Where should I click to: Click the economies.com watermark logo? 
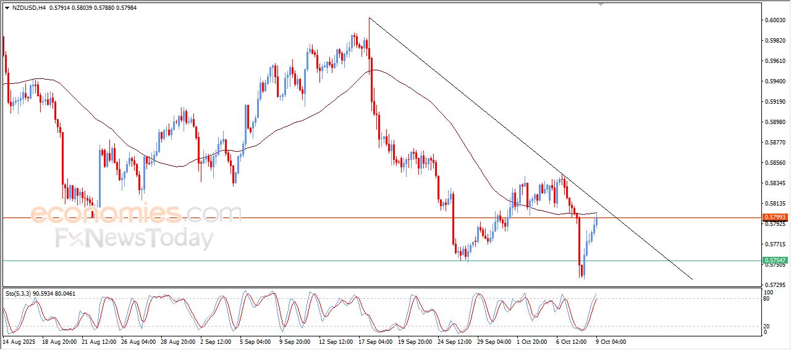136,214
